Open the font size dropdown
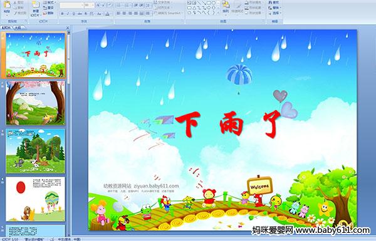The width and height of the screenshot is (376, 241). pos(90,5)
